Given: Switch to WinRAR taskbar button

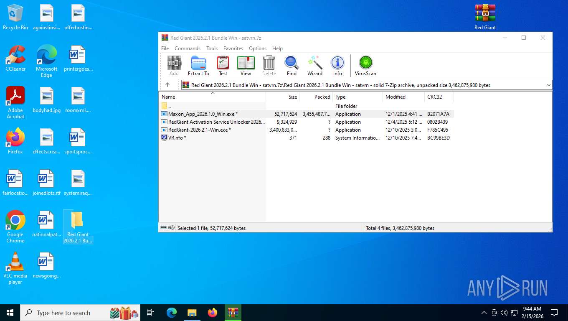Looking at the screenshot, I should click(233, 313).
